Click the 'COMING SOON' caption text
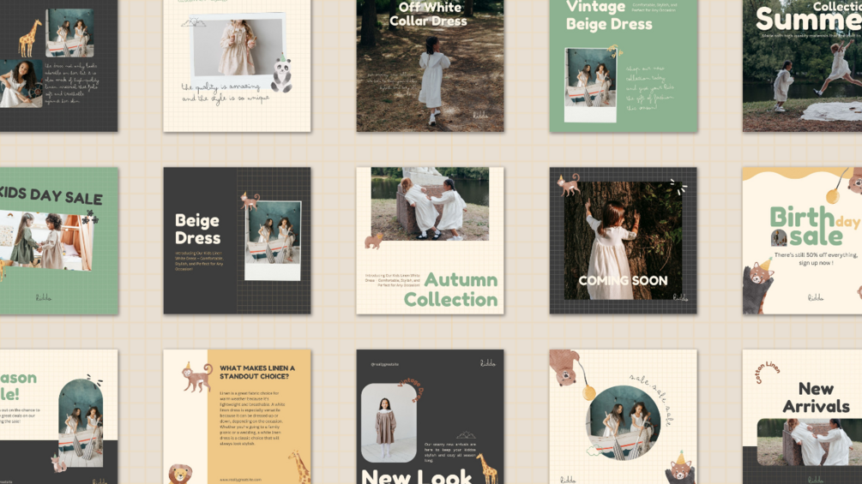The height and width of the screenshot is (484, 862). pyautogui.click(x=623, y=280)
